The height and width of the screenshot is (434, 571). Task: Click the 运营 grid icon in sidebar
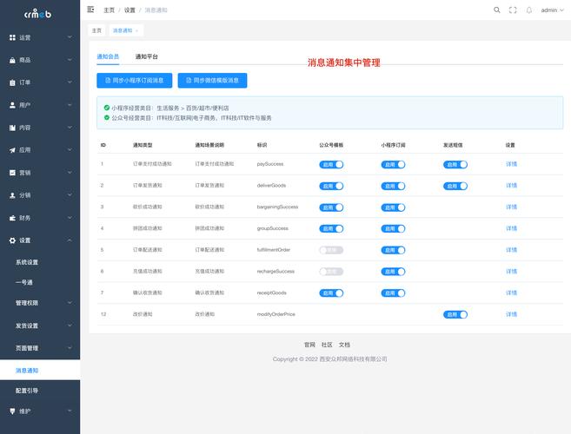[12, 37]
